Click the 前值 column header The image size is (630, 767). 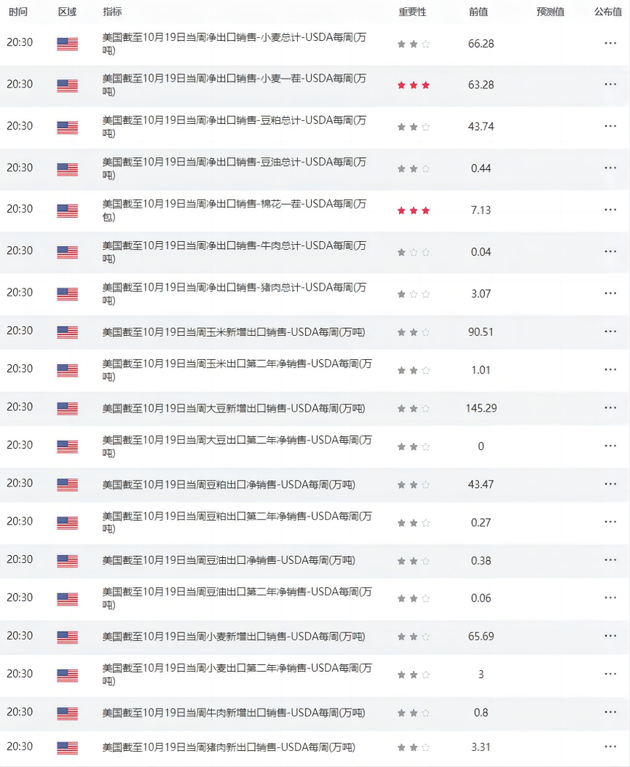tap(479, 12)
